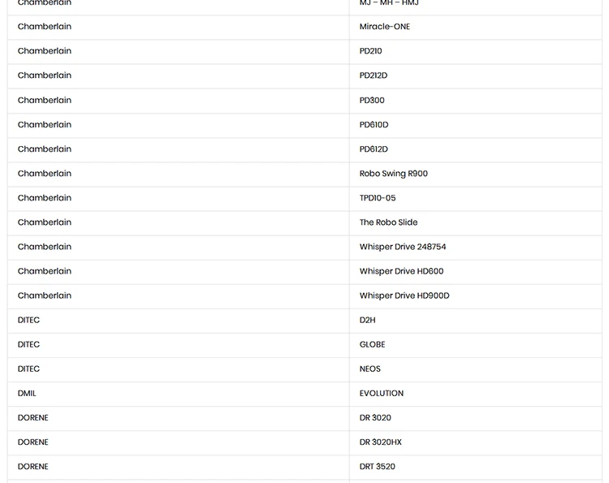Select the DITEC D2H model cell
The width and height of the screenshot is (609, 483).
point(475,321)
